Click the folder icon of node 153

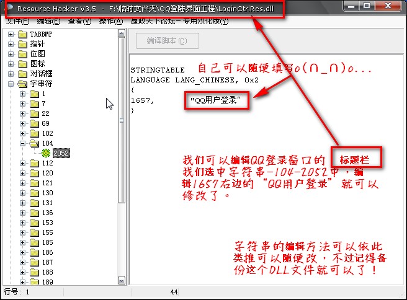click(x=34, y=223)
